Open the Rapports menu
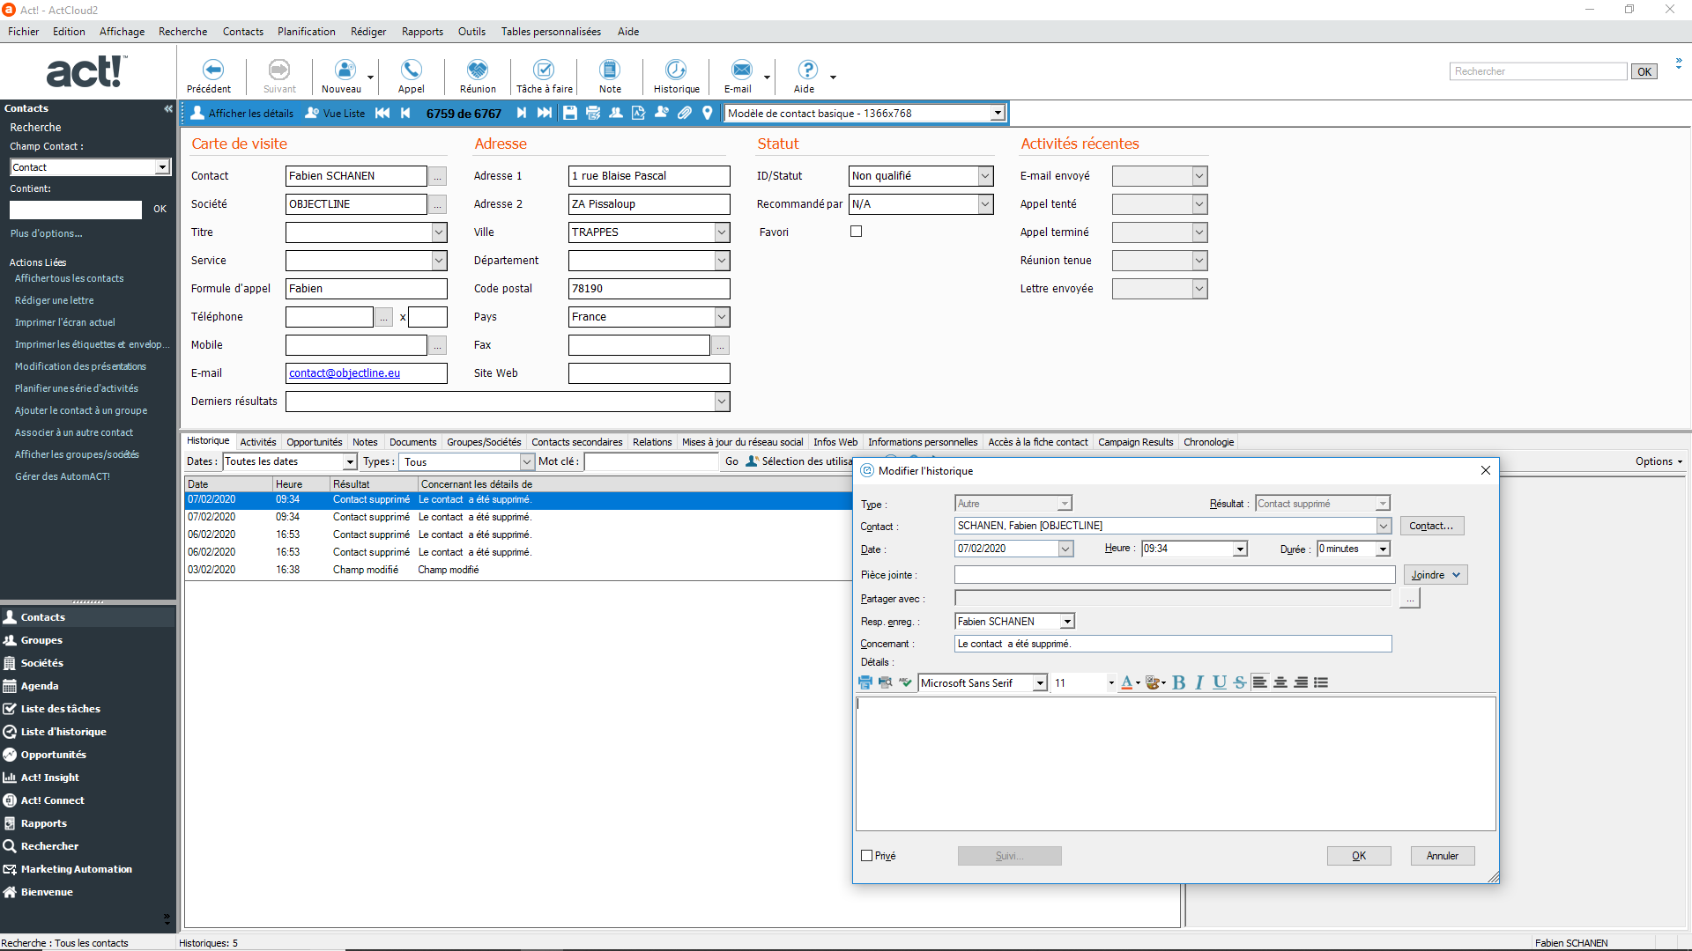Screen dimensions: 1692x951 pyautogui.click(x=422, y=32)
